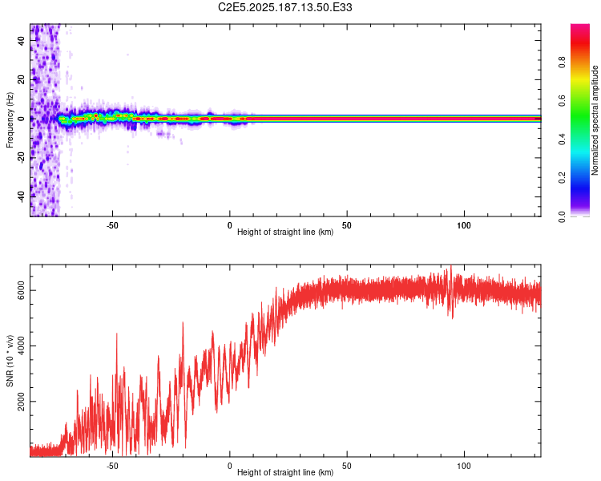Viewport: 601px width, 481px height.
Task: Click the 20 tick on the frequency axis
Action: [22, 80]
